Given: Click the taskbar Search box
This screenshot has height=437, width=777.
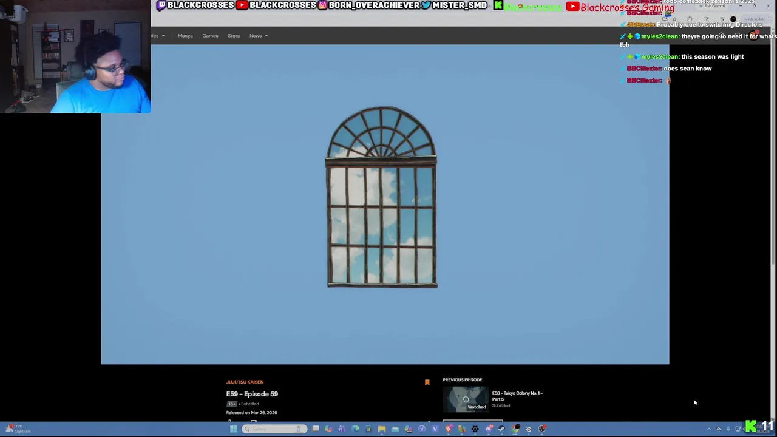Looking at the screenshot, I should pyautogui.click(x=274, y=429).
